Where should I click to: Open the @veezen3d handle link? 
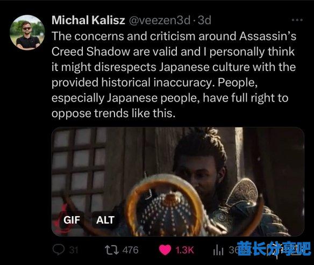159,20
